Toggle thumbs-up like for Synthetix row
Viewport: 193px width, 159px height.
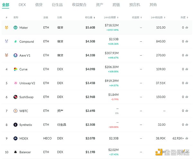[x=187, y=125]
